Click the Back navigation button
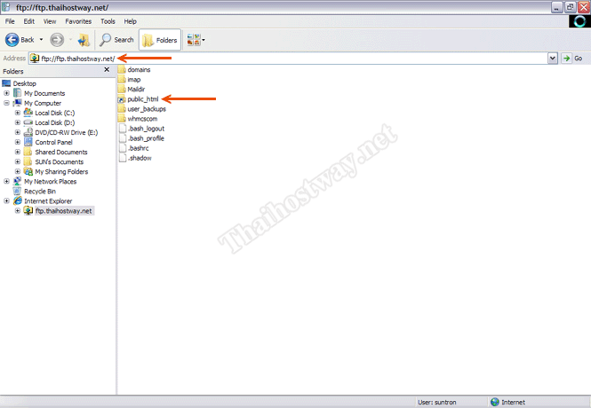Image resolution: width=591 pixels, height=408 pixels. (x=20, y=40)
